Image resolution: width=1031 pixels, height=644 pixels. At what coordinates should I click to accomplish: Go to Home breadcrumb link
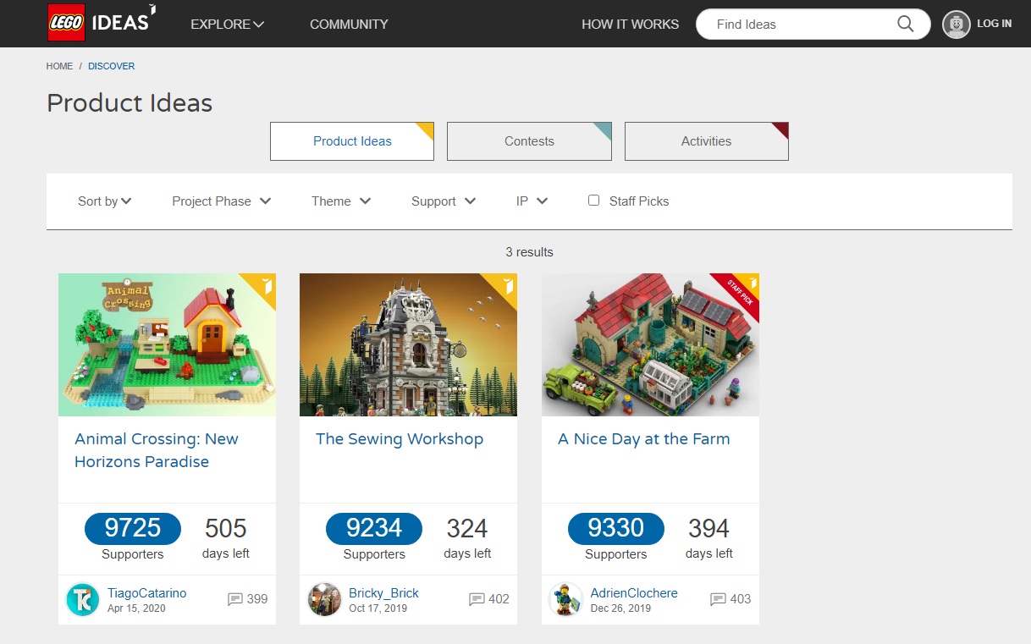pyautogui.click(x=59, y=66)
